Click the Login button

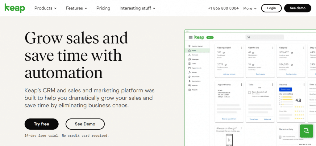click(x=272, y=8)
